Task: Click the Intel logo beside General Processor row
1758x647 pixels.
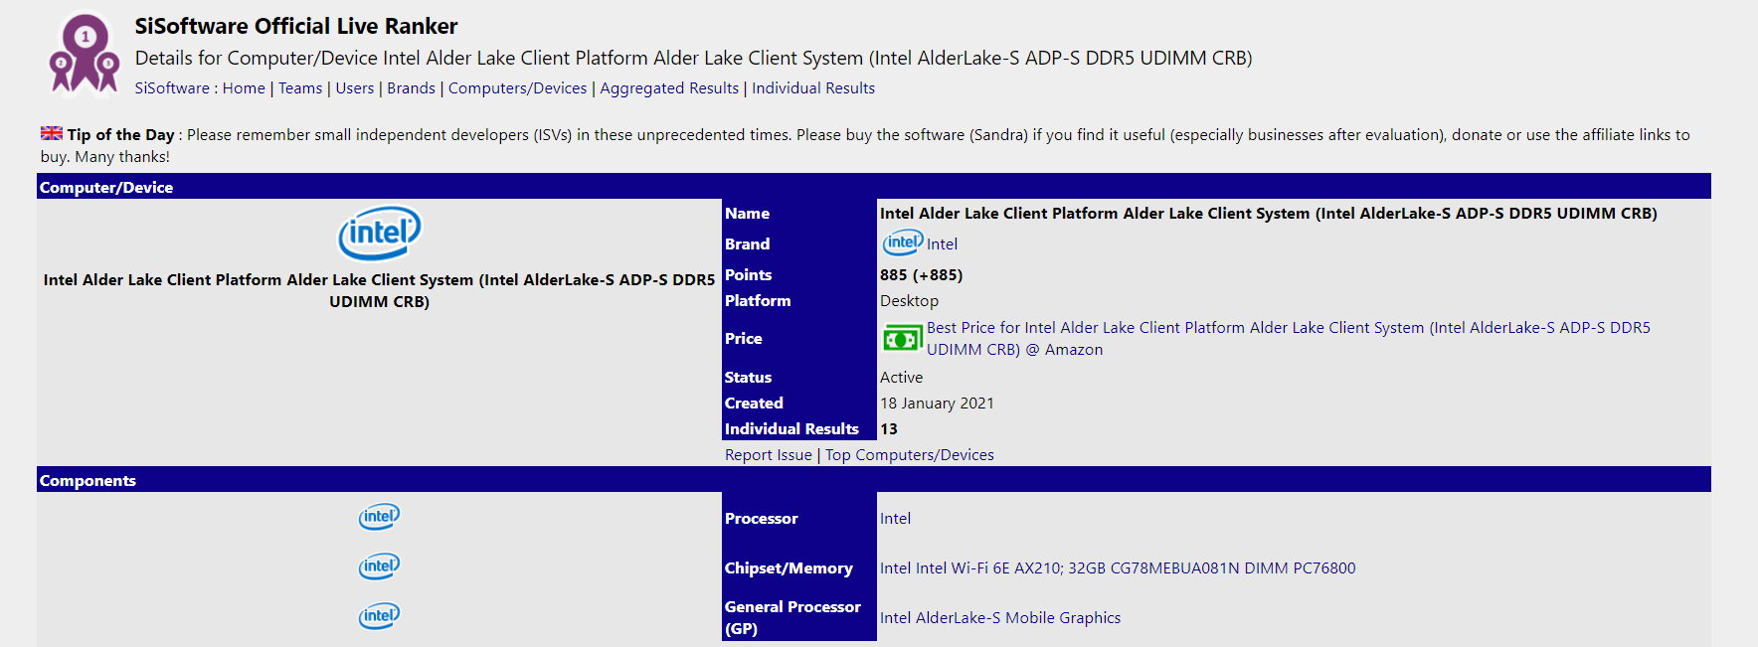Action: [379, 616]
